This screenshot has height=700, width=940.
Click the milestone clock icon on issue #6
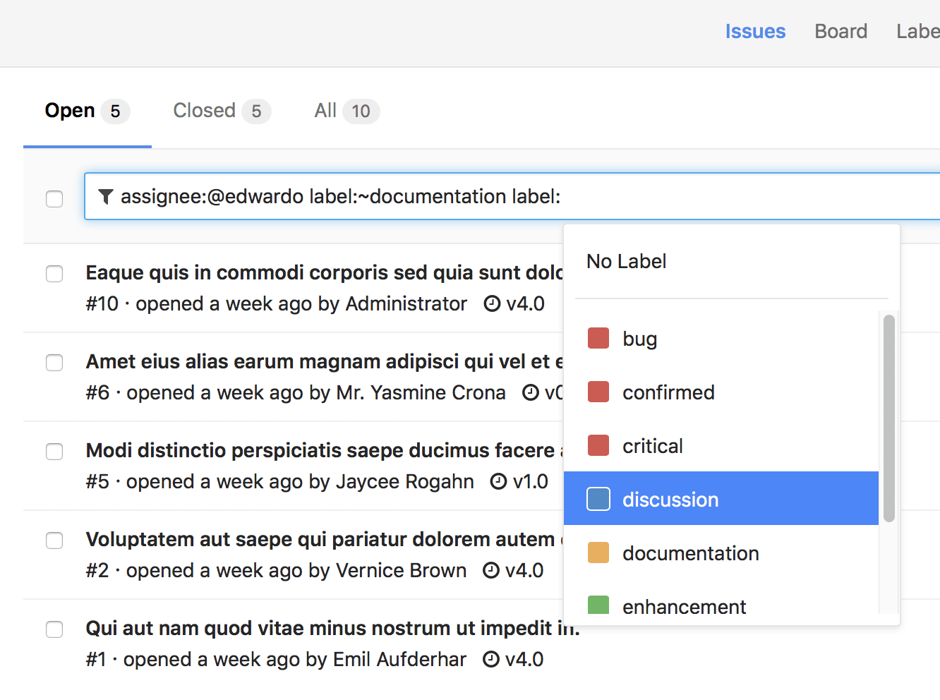pyautogui.click(x=531, y=392)
